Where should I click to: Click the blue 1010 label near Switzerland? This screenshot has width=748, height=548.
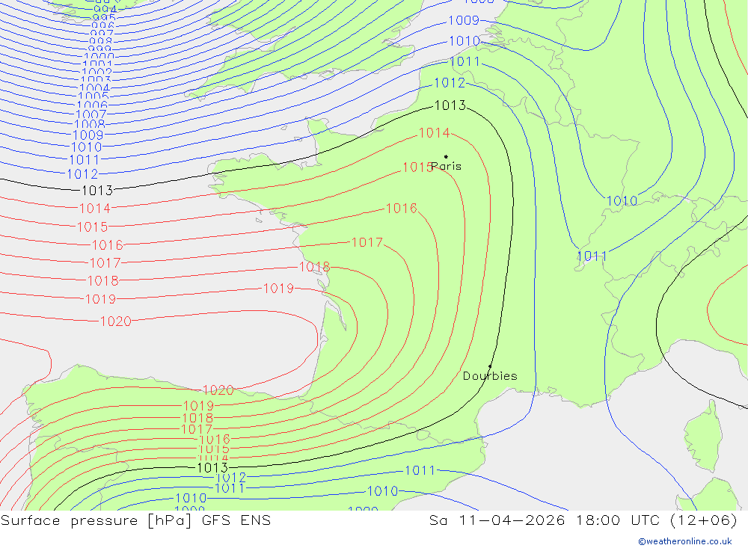[622, 201]
